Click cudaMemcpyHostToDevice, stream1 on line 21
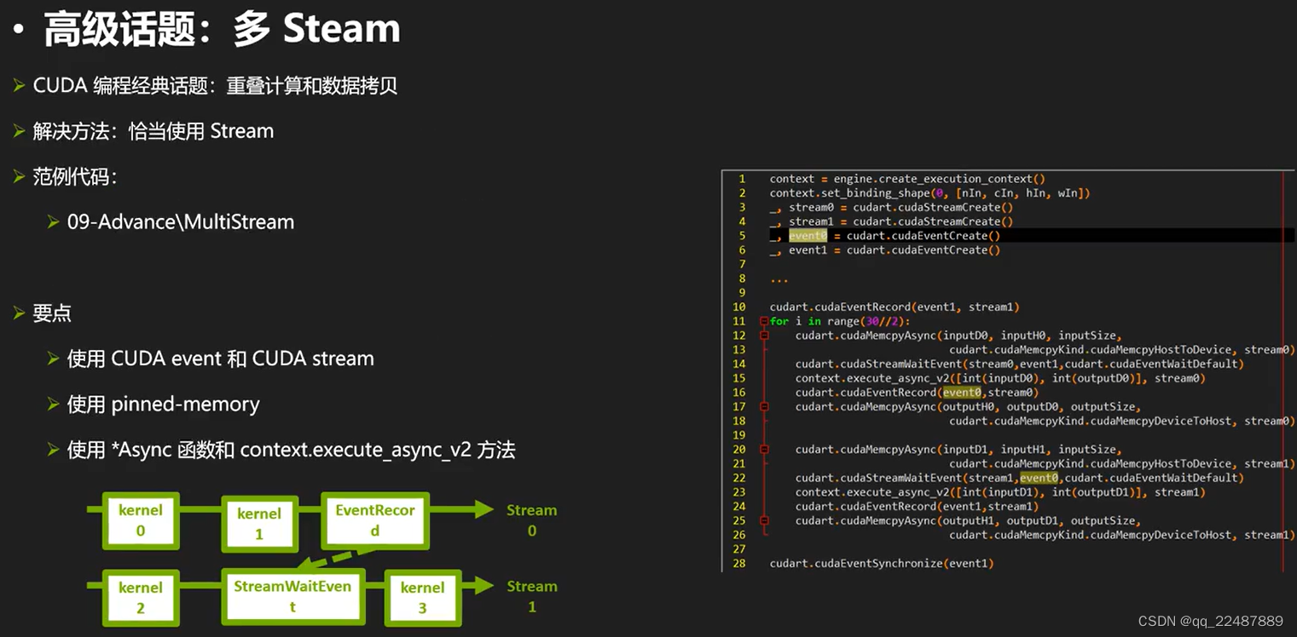Image resolution: width=1297 pixels, height=637 pixels. pyautogui.click(x=1122, y=464)
